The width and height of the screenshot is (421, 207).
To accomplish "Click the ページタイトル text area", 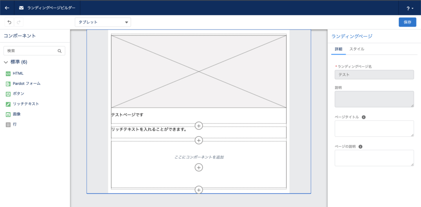I will [x=374, y=128].
